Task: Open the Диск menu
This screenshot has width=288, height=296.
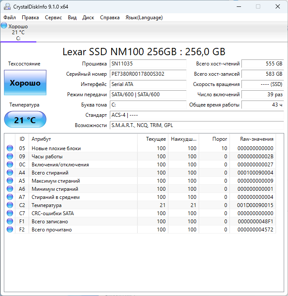Action: pyautogui.click(x=88, y=18)
